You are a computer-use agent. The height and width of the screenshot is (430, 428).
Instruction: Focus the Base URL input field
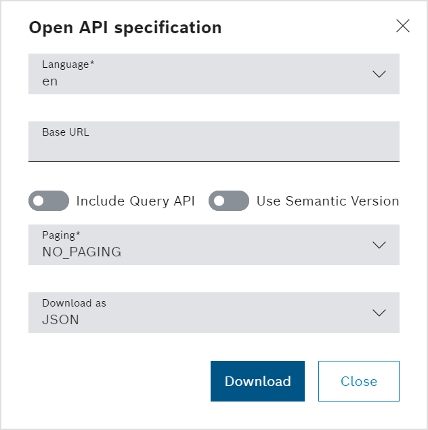tap(213, 146)
